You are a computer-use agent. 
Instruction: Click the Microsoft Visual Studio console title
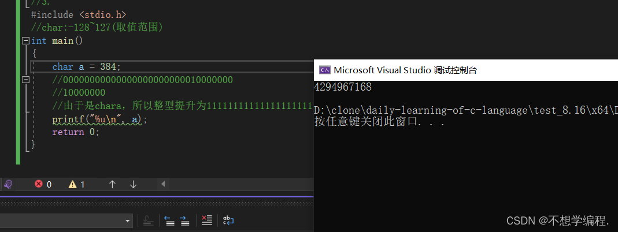click(x=405, y=70)
